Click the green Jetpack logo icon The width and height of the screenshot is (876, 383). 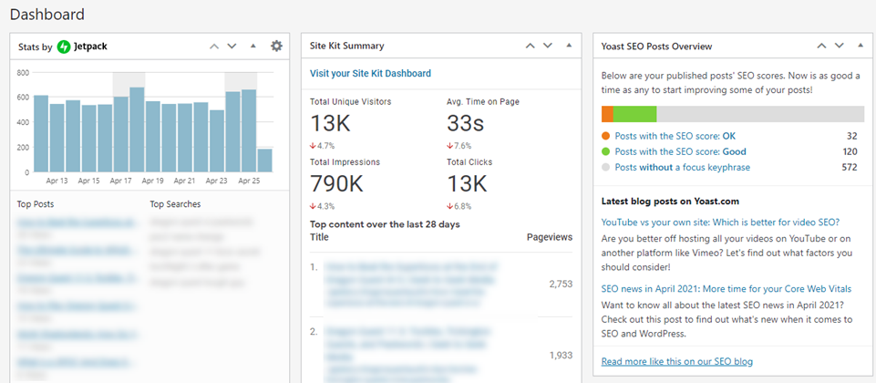tap(64, 47)
